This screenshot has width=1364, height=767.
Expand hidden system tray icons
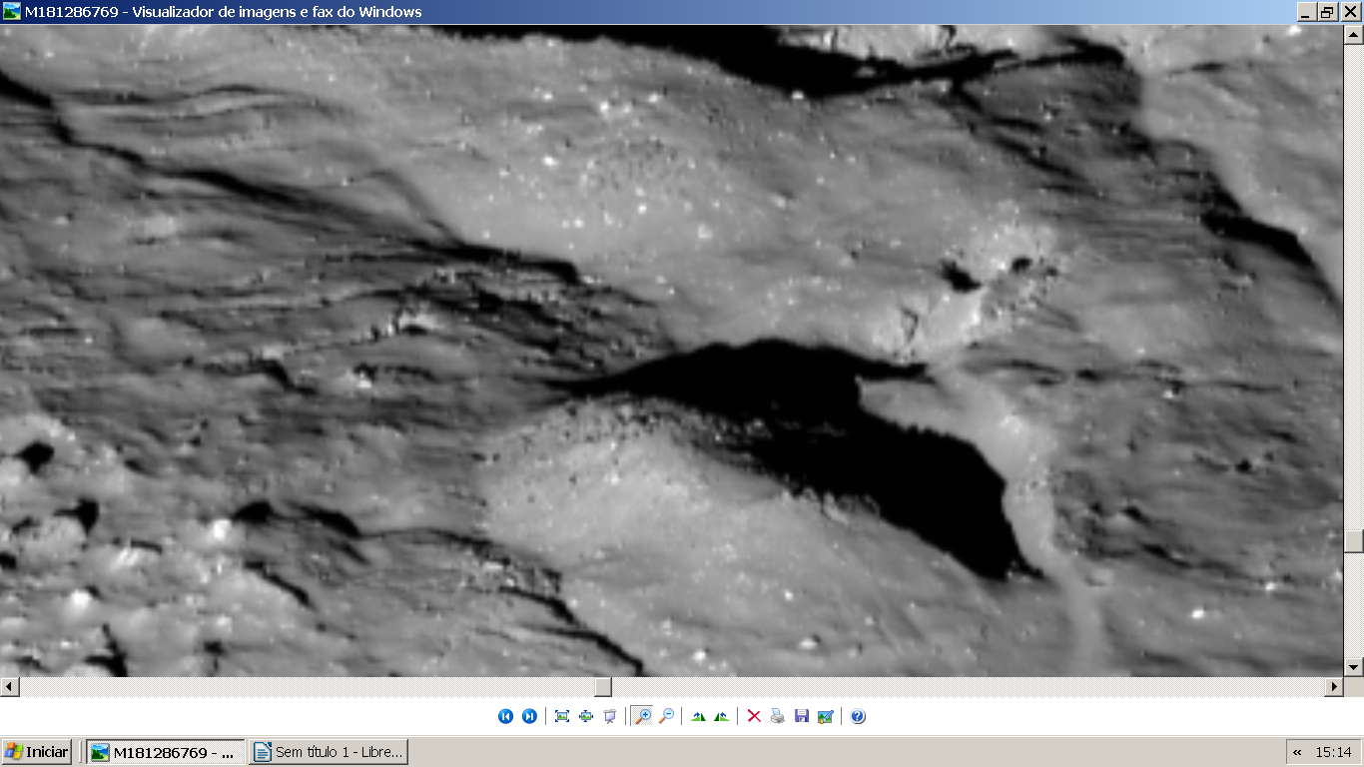tap(1297, 752)
